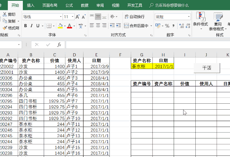Apply red font color A

(70, 26)
